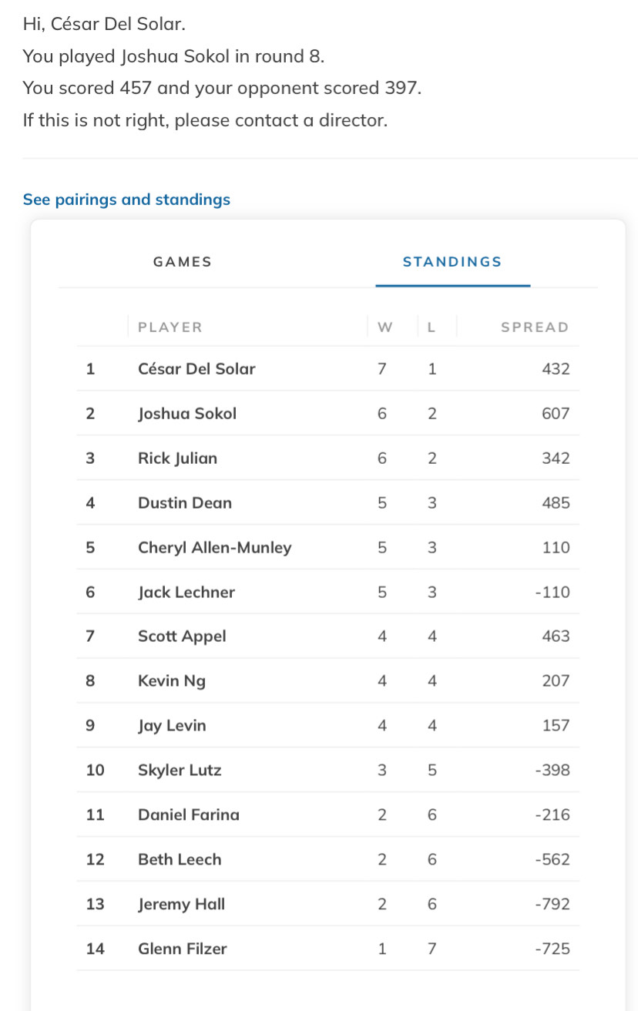Click the Kevin Ng entry
Screen dimensions: 638x1011
click(x=172, y=681)
